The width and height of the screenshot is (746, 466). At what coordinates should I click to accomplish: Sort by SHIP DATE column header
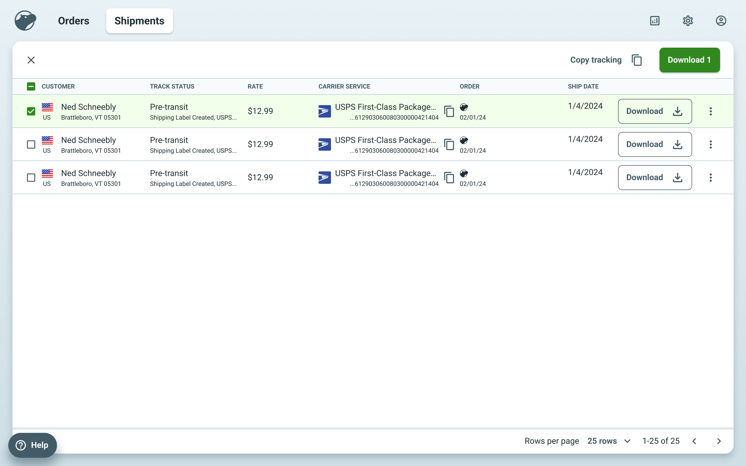click(583, 86)
